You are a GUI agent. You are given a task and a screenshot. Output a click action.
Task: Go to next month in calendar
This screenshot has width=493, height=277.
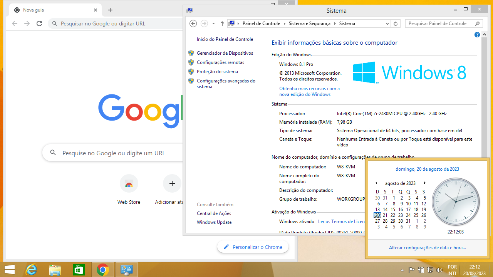pyautogui.click(x=424, y=183)
